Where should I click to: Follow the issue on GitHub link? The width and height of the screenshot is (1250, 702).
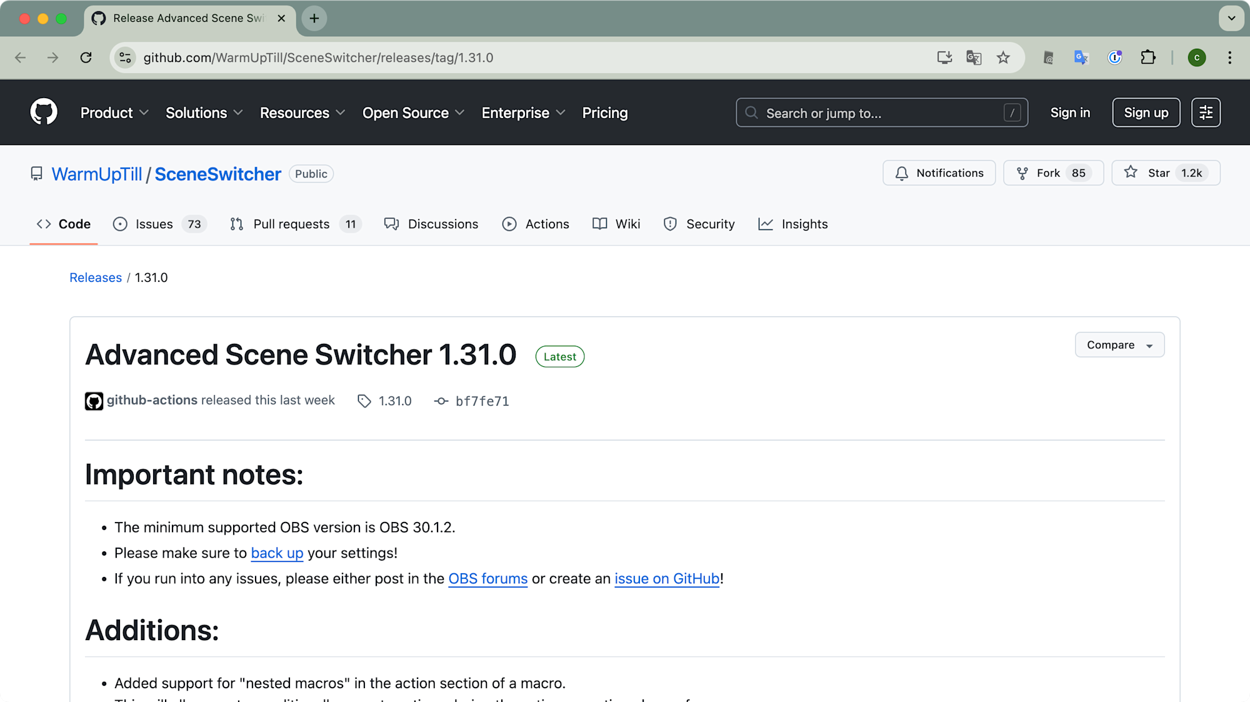point(667,579)
